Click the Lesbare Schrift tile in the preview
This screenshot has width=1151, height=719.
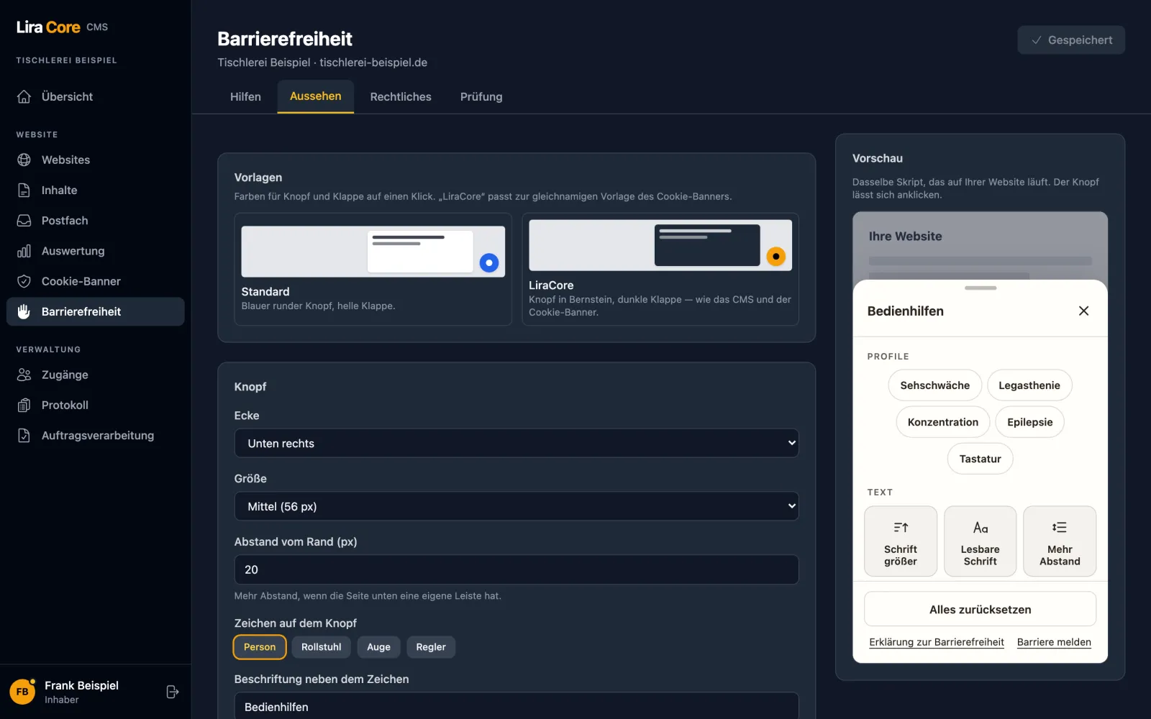coord(980,541)
